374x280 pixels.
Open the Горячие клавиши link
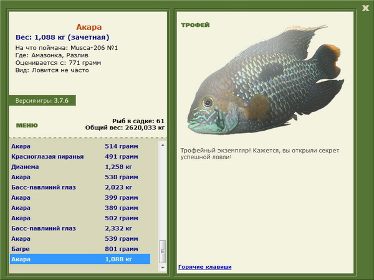(x=204, y=267)
